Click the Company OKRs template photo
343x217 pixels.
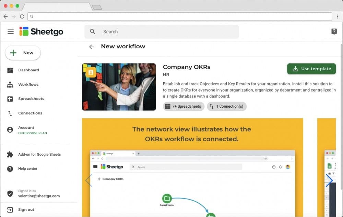point(119,87)
